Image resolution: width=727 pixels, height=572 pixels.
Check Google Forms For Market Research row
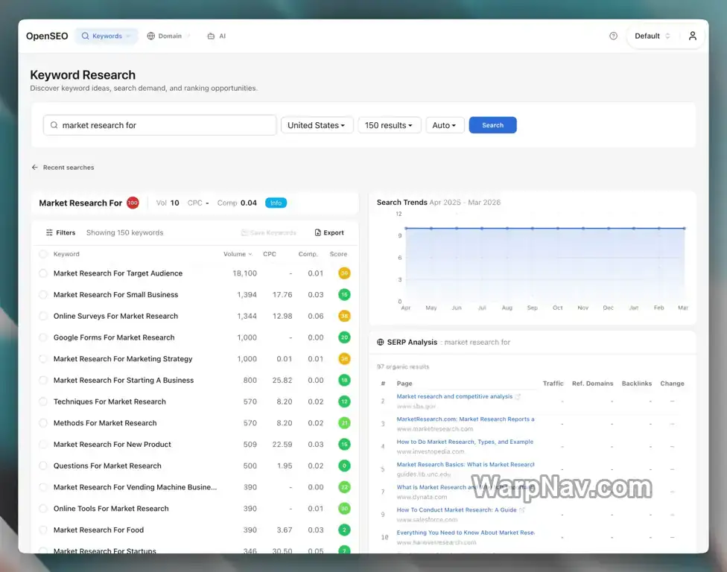(43, 337)
